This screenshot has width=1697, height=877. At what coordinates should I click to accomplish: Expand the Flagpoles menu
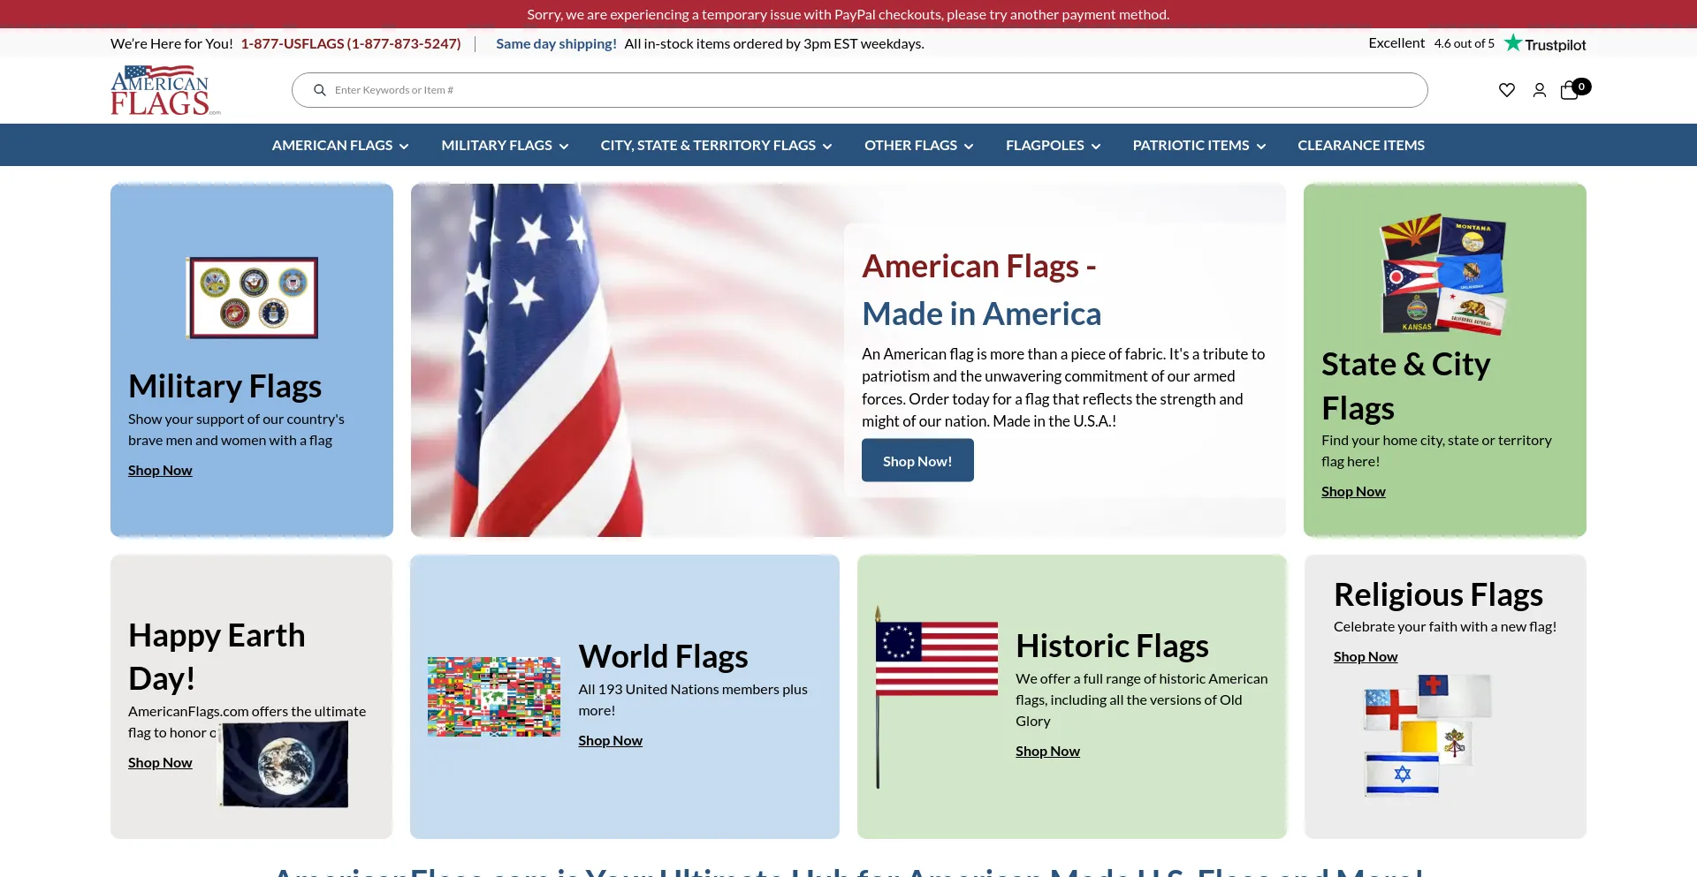coord(1053,145)
